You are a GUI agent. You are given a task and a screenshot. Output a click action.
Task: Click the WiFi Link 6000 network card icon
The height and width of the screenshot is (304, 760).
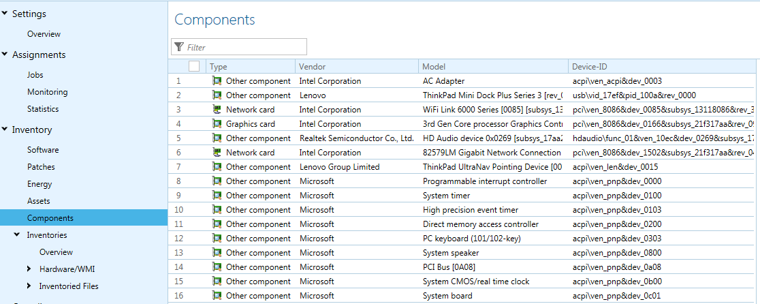[x=217, y=110]
